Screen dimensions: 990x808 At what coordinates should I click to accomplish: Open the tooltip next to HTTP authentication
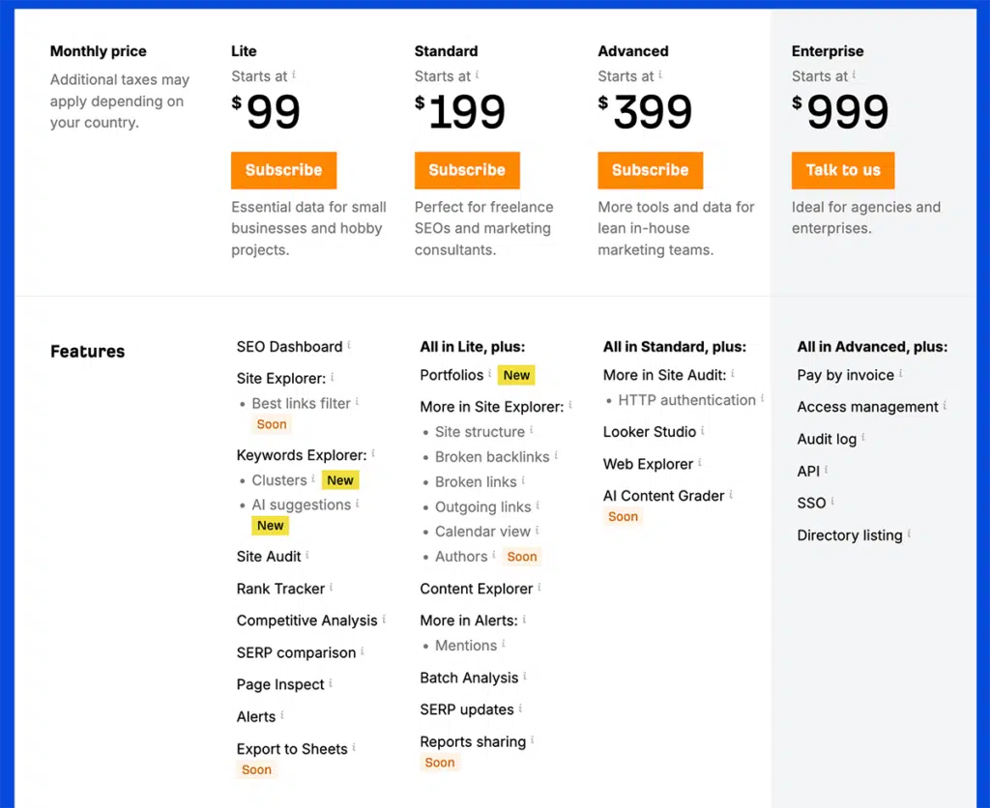[x=764, y=396]
